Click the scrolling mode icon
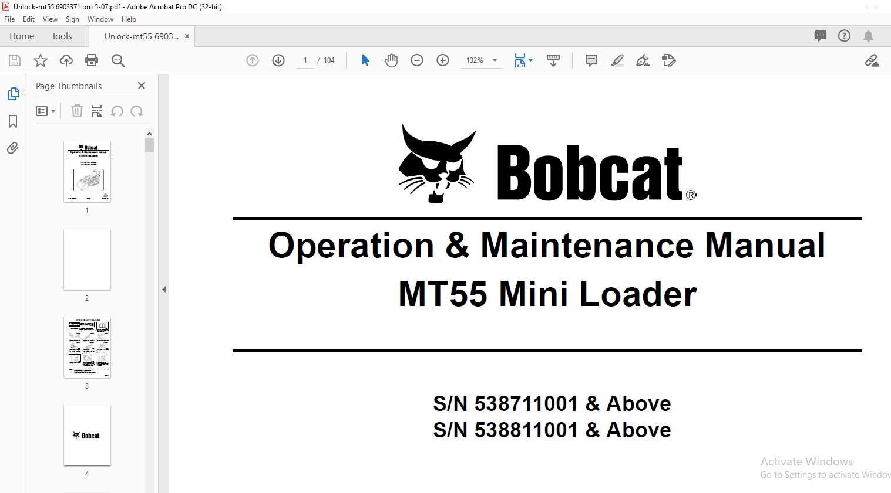 tap(553, 60)
